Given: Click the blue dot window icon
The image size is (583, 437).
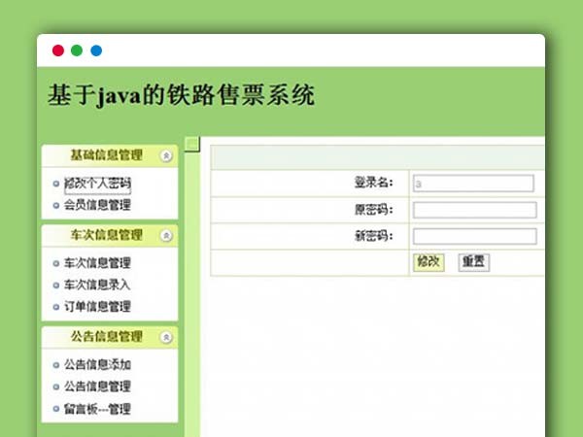Looking at the screenshot, I should [95, 50].
